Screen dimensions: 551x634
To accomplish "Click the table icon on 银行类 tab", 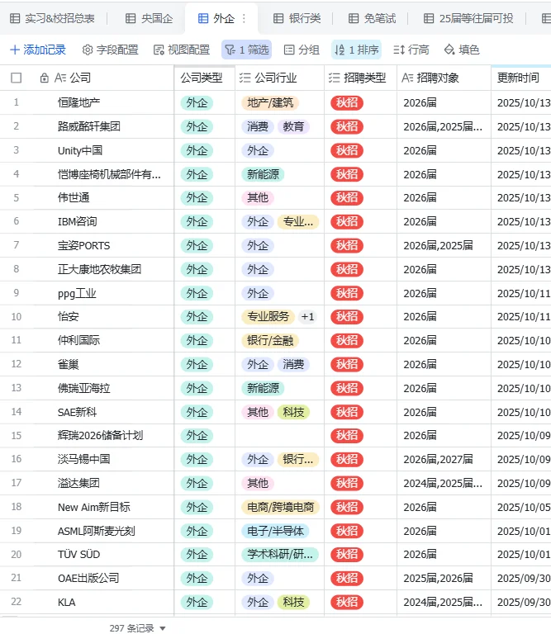I will coord(278,19).
